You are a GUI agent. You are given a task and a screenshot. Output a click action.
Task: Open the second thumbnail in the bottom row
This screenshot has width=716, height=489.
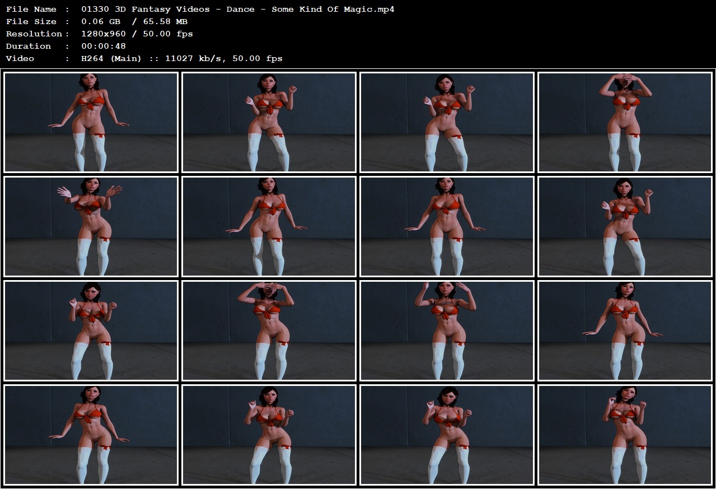point(269,435)
